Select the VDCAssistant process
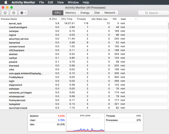 point(84,50)
